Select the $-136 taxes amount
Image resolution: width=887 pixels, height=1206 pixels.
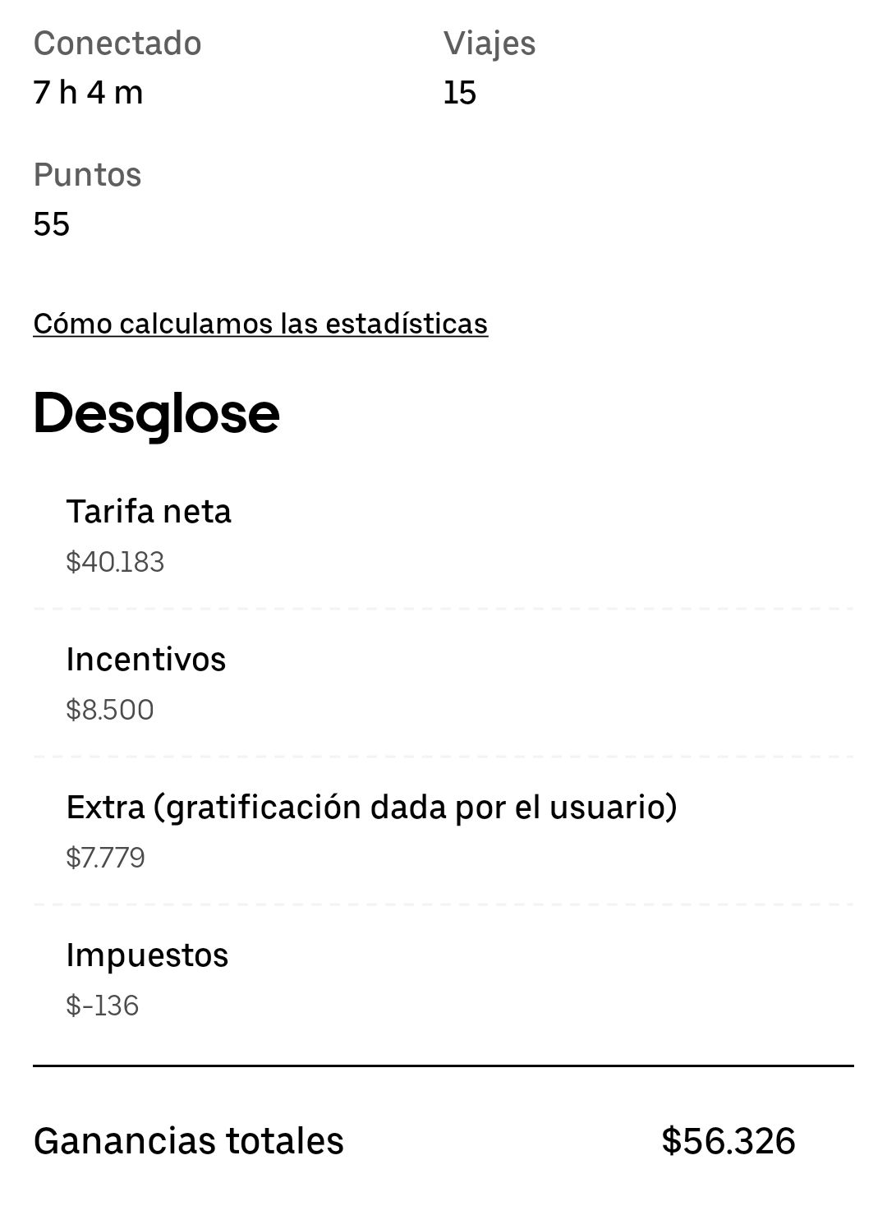pos(103,1006)
